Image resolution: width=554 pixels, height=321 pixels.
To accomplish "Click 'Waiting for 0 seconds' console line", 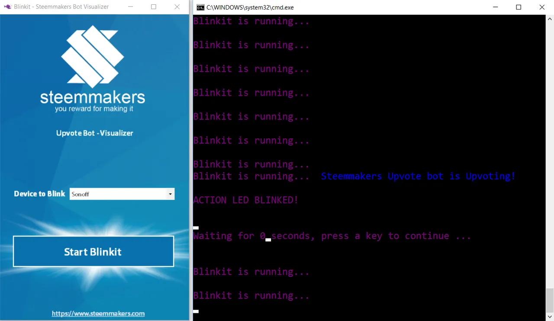I will (x=332, y=236).
